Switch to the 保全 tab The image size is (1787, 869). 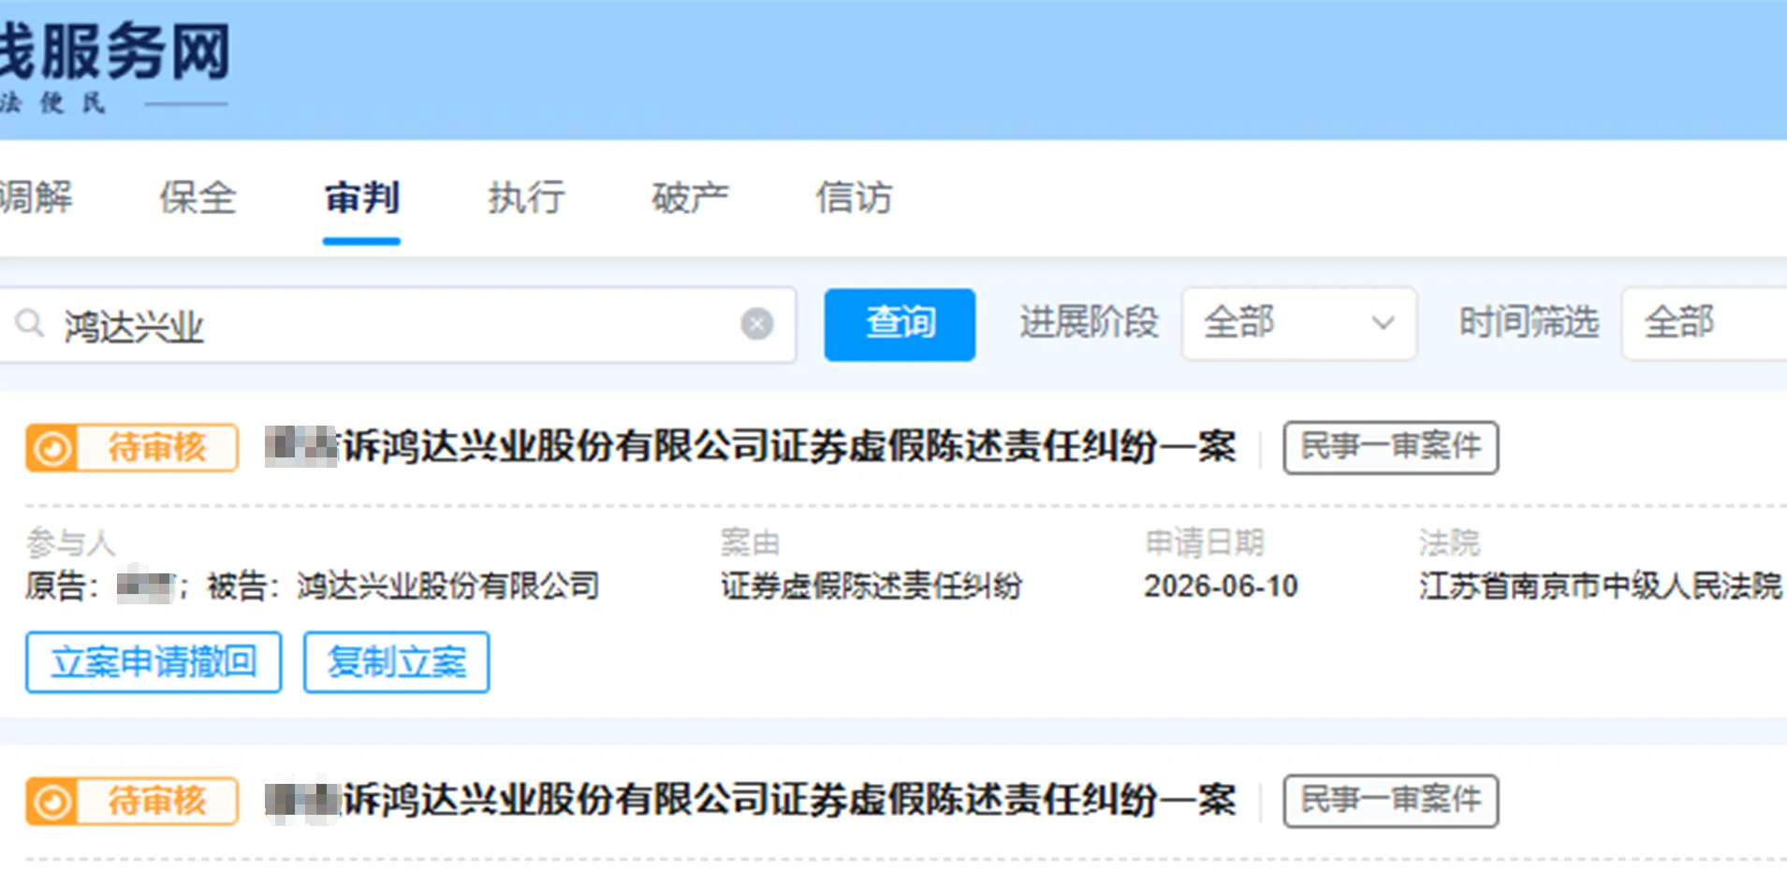(x=198, y=197)
